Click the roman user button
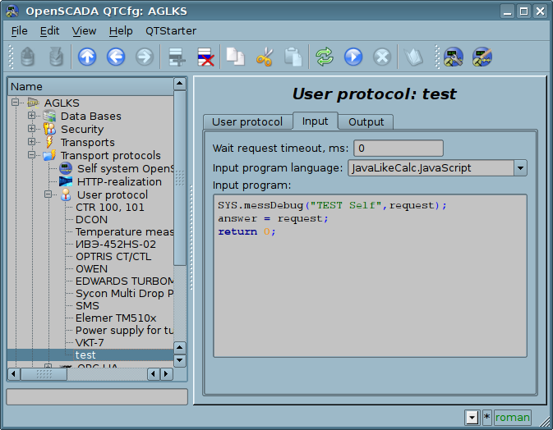Image resolution: width=553 pixels, height=430 pixels. [513, 418]
